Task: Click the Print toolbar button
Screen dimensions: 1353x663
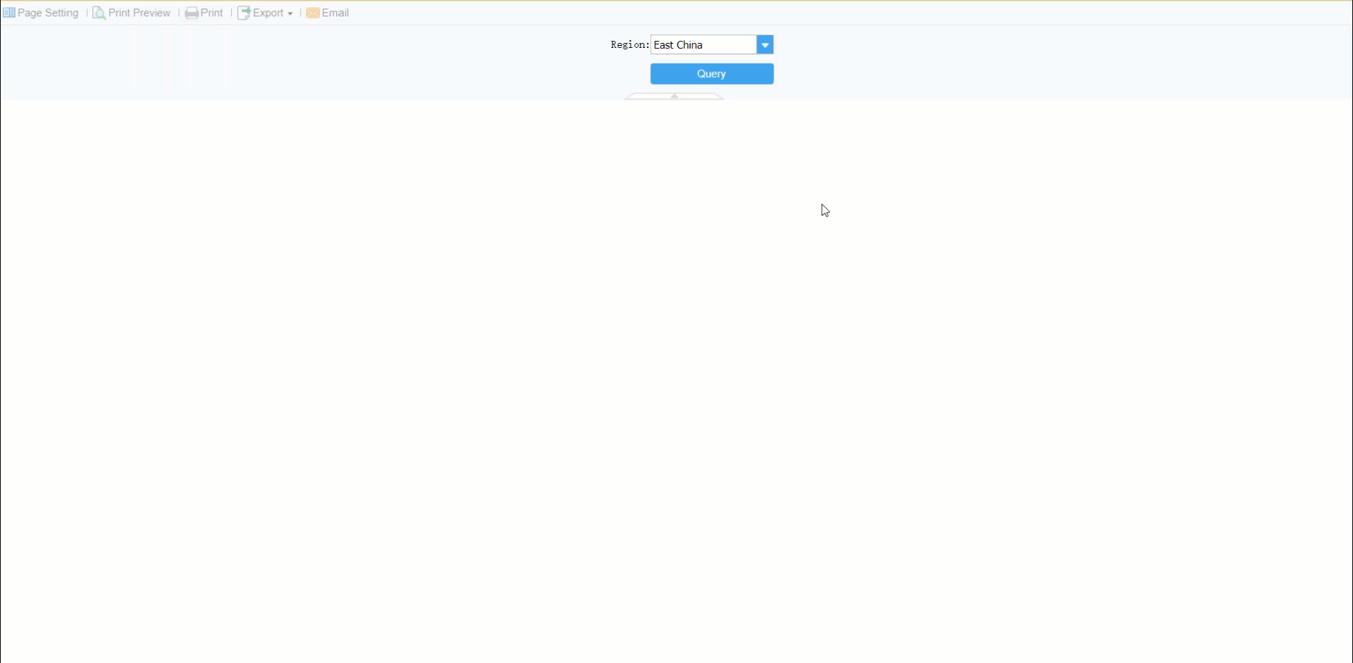Action: (x=204, y=13)
